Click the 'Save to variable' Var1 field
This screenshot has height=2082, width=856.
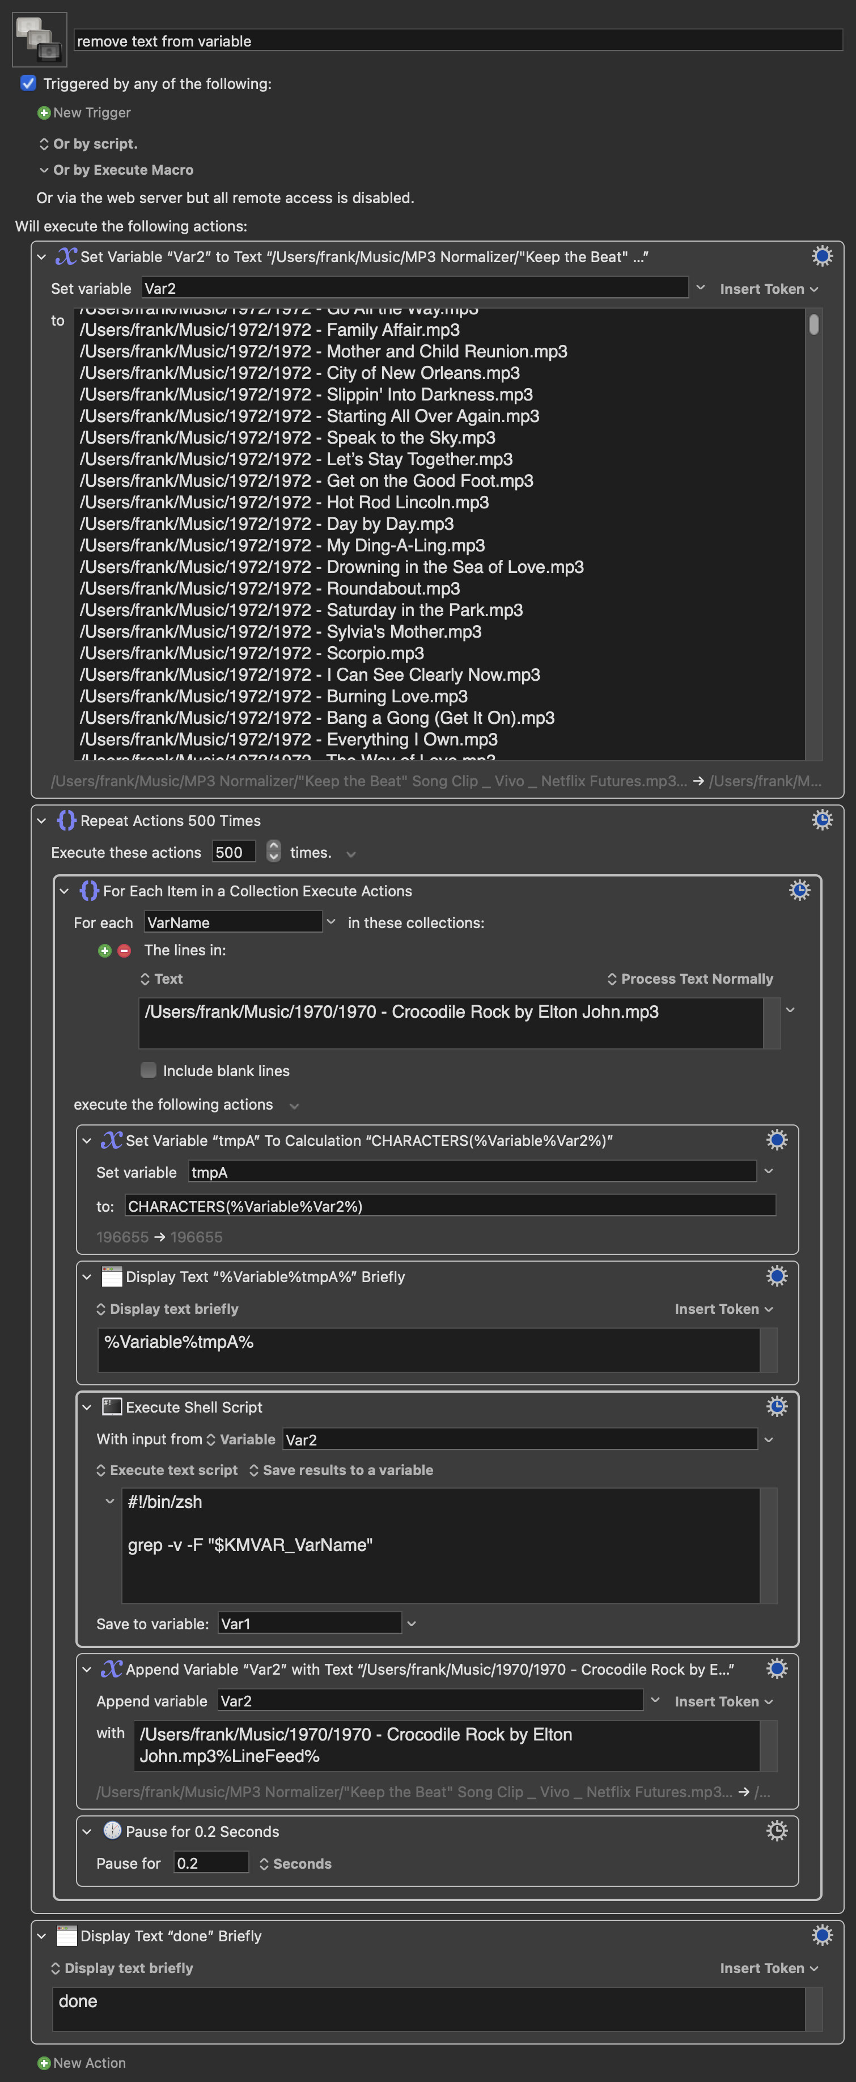coord(310,1623)
